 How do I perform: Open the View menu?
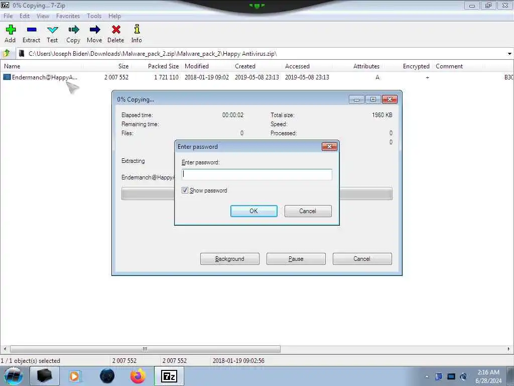pyautogui.click(x=43, y=16)
